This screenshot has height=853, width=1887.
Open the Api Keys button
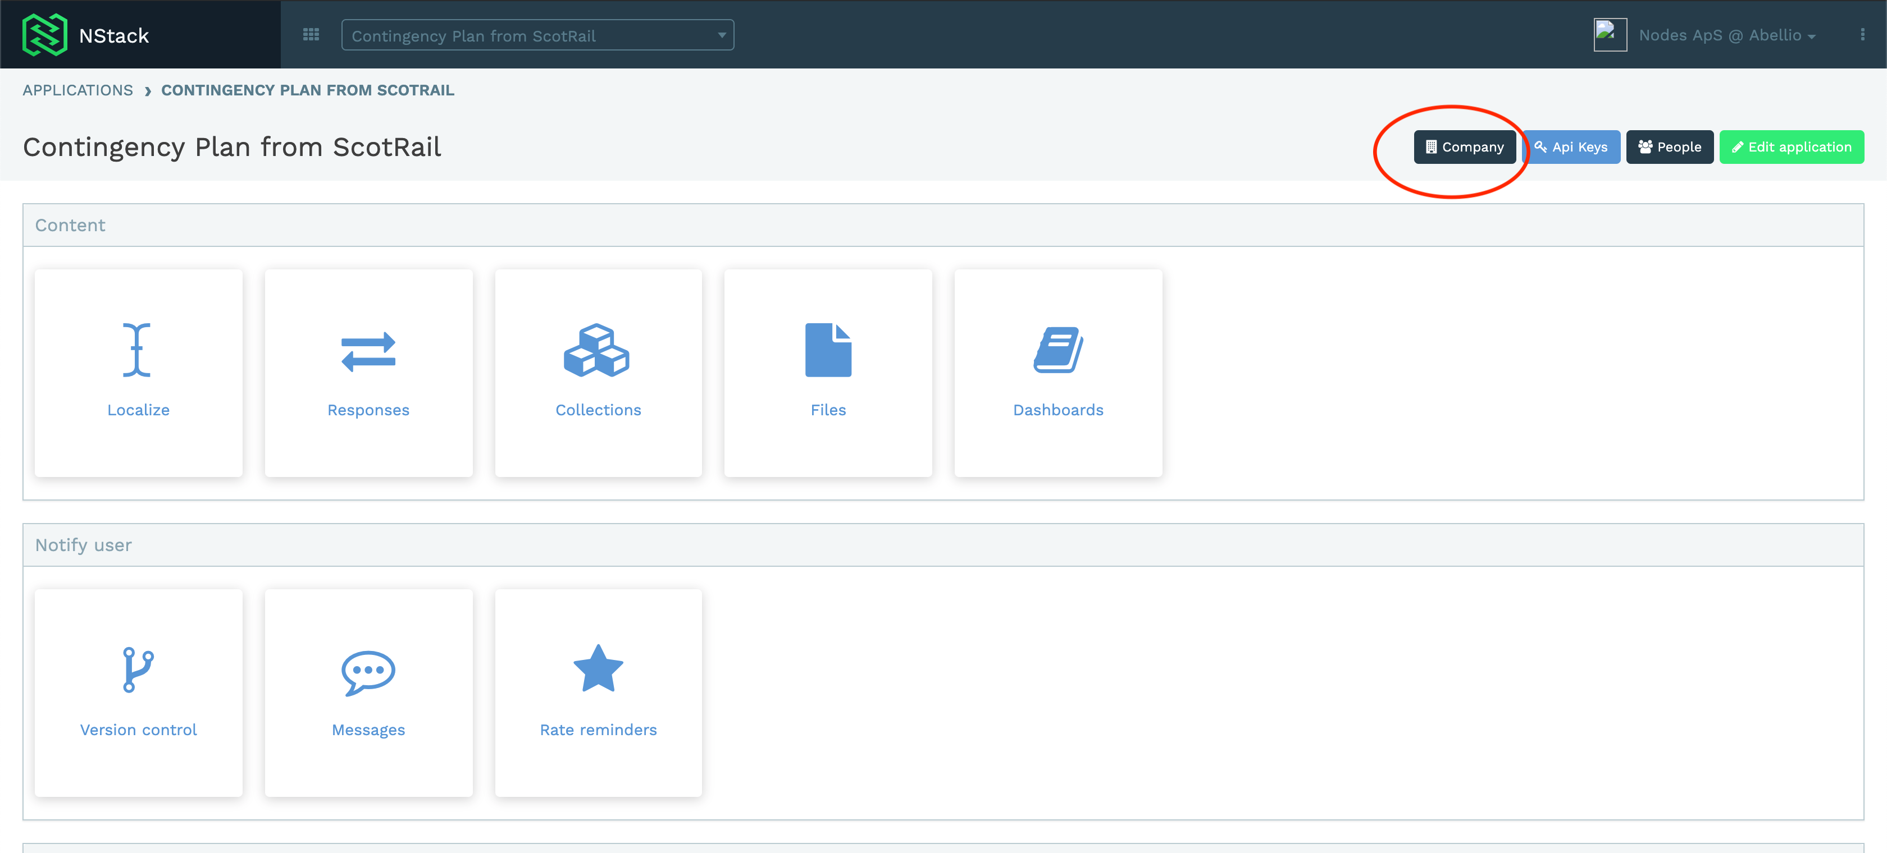click(1572, 147)
